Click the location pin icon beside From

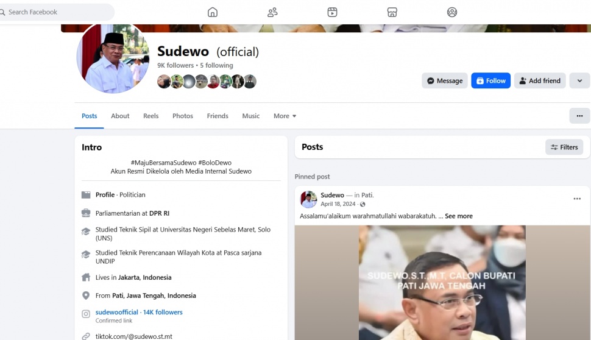(86, 296)
